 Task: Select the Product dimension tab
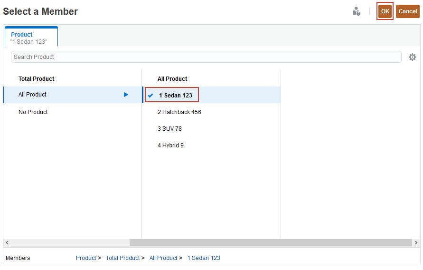(31, 37)
